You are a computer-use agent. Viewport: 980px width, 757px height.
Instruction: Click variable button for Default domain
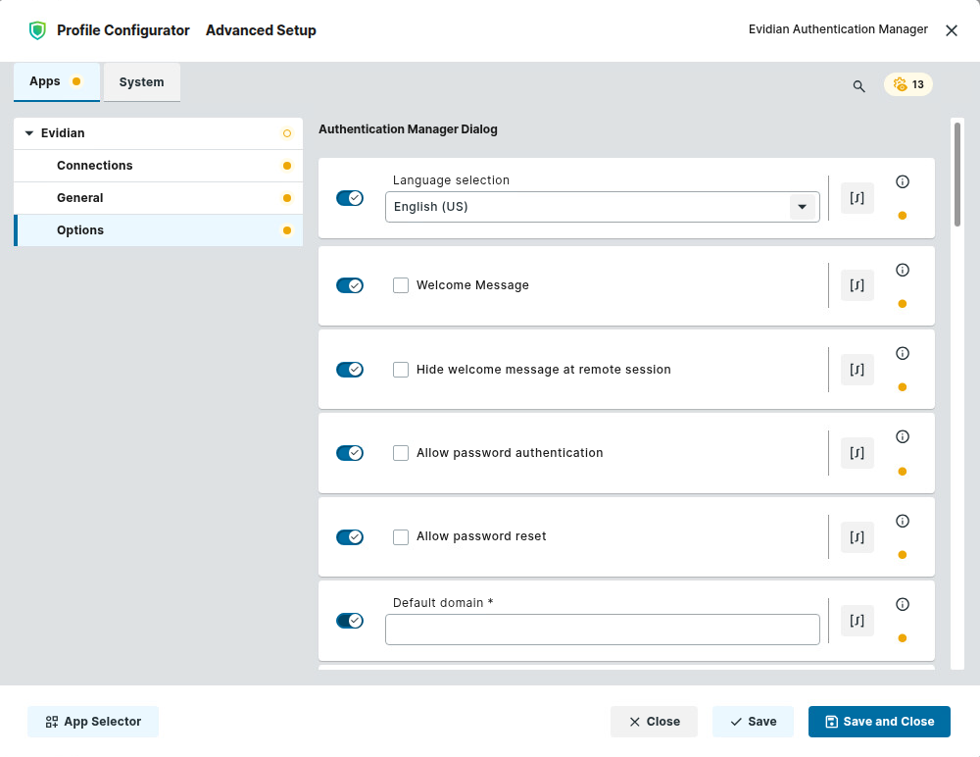tap(857, 620)
